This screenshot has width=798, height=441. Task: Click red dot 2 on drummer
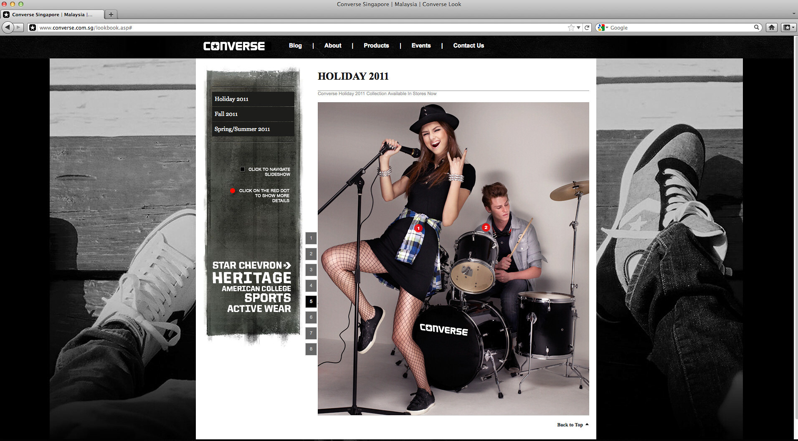click(x=486, y=227)
